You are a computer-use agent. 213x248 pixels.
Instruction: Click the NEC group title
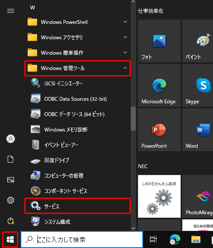143,166
